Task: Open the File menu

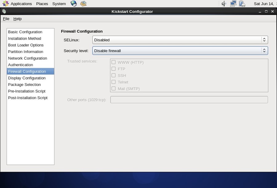Action: [6, 19]
